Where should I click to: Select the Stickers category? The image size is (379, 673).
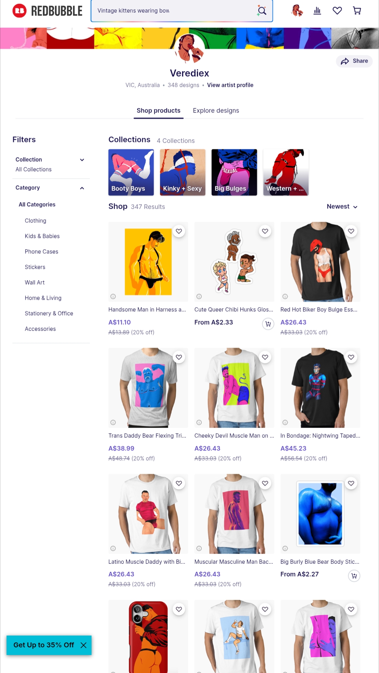click(x=35, y=267)
